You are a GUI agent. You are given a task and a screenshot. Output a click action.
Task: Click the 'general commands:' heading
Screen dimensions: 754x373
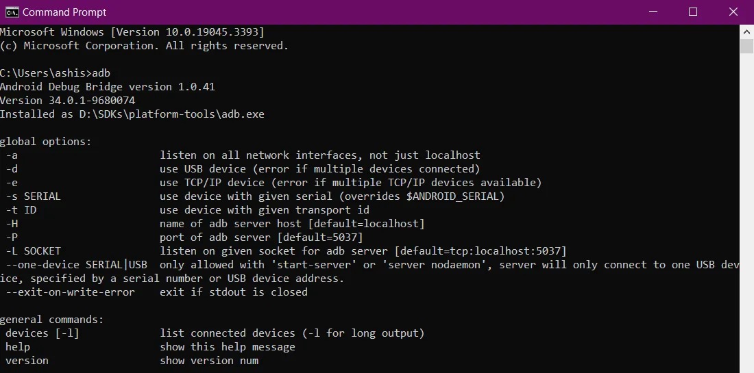(x=51, y=320)
